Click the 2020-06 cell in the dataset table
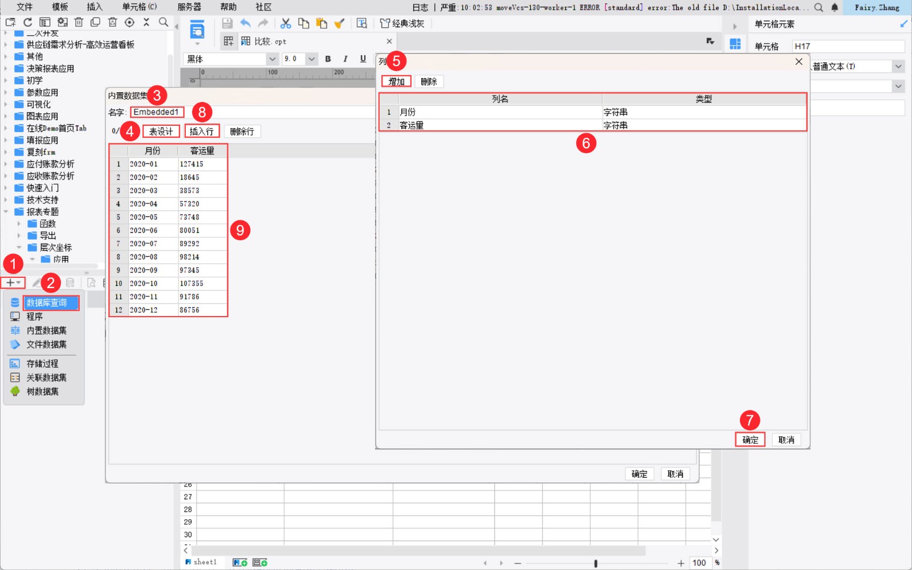Screen dimensions: 912x570 tap(153, 231)
